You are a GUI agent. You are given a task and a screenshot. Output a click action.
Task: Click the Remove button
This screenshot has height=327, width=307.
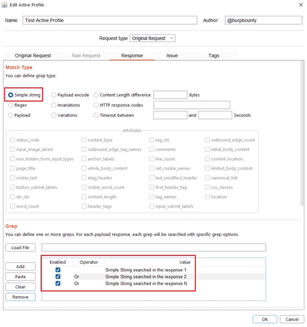point(21,297)
